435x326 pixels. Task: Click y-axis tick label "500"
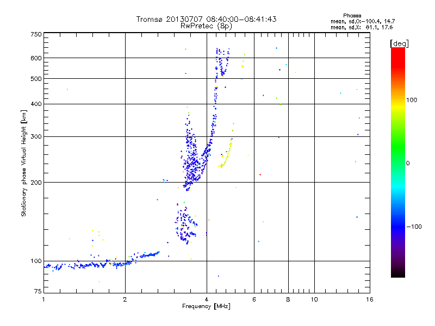click(36, 79)
